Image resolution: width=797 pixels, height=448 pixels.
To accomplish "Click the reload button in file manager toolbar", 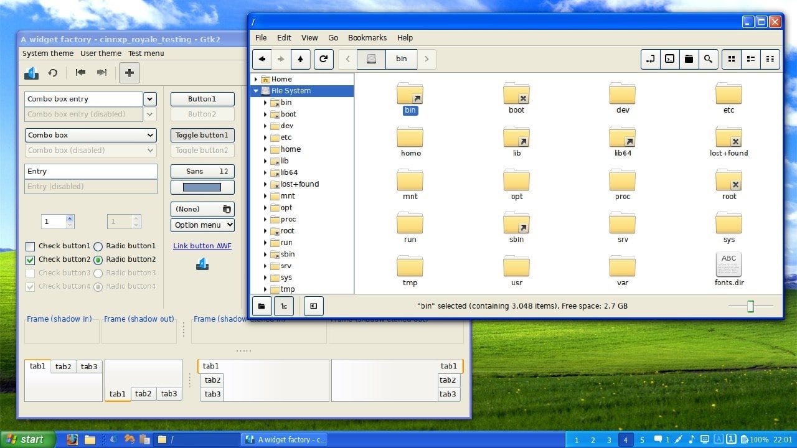I will (323, 59).
